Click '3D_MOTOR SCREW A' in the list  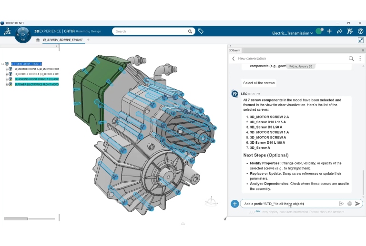(x=268, y=138)
